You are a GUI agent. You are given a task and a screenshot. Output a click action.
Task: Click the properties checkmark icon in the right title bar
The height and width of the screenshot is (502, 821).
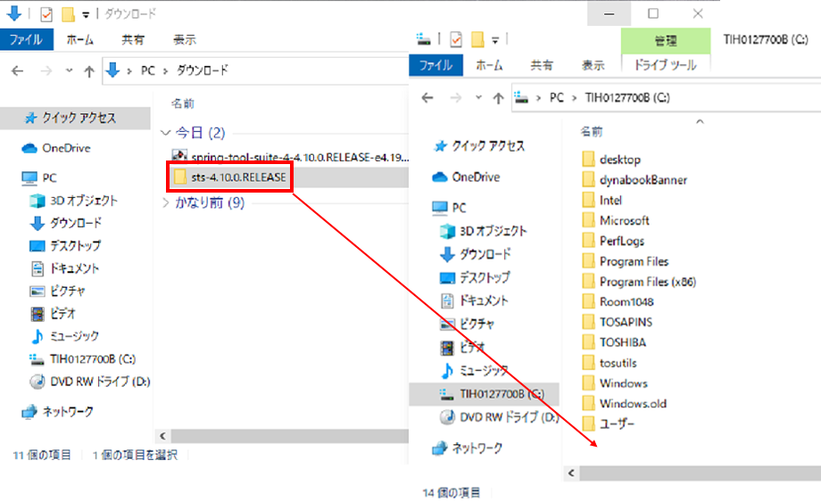coord(456,39)
